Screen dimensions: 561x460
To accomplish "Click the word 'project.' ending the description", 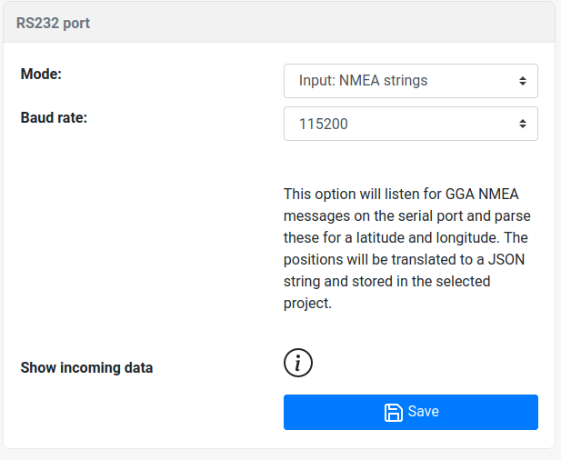I will [x=307, y=304].
